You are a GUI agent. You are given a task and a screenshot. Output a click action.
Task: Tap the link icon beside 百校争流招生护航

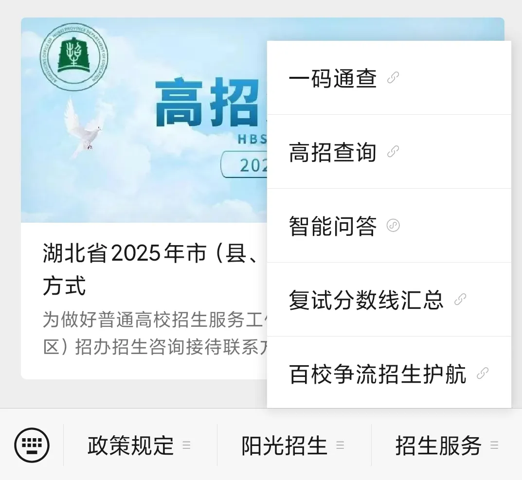pyautogui.click(x=483, y=373)
